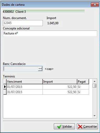Select the 31/07/2015 due date cell
100x133 pixels.
25,92
